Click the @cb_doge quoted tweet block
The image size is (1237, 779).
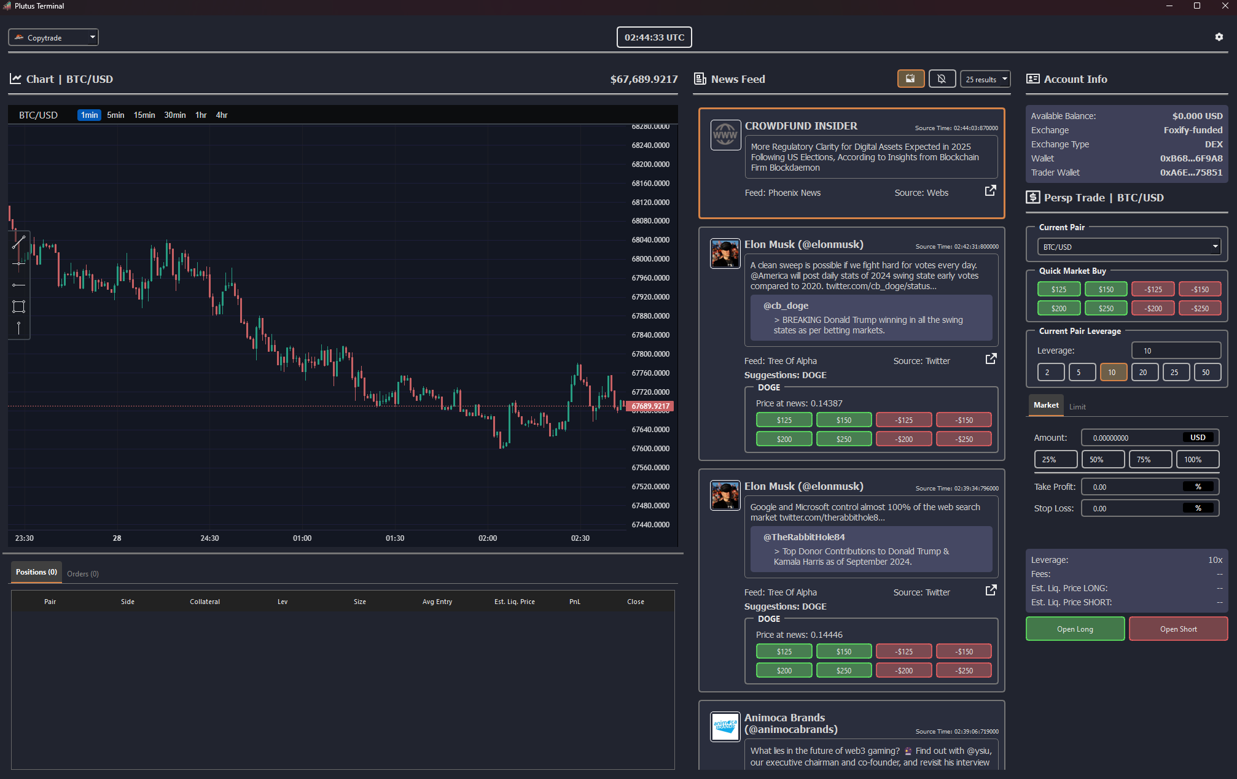coord(871,317)
